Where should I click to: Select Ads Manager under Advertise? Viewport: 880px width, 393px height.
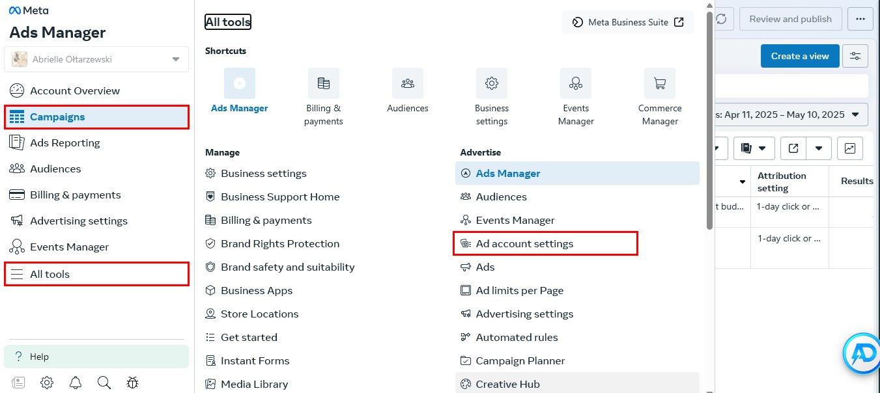pos(577,174)
